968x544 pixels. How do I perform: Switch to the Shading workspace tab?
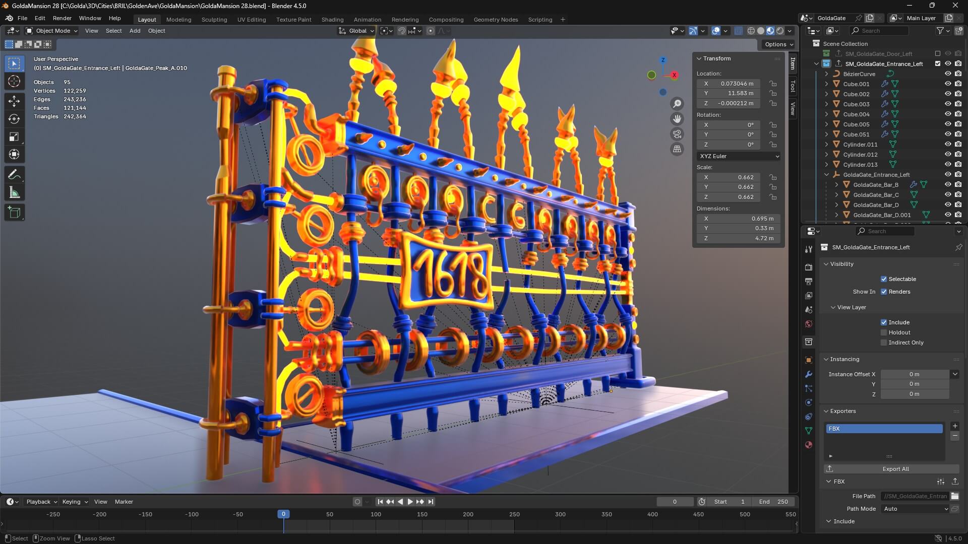click(x=332, y=20)
